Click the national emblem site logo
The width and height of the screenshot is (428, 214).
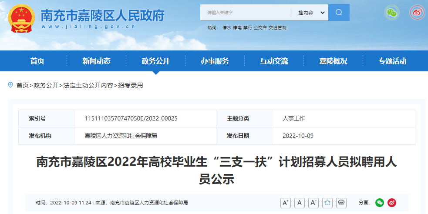click(20, 20)
